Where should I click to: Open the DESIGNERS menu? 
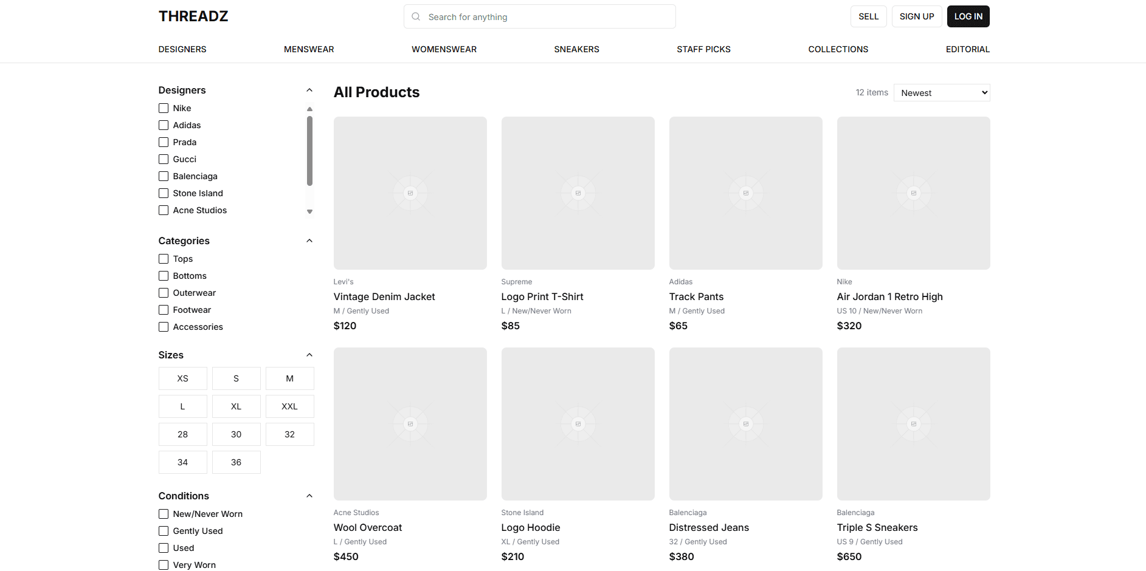[x=182, y=49]
